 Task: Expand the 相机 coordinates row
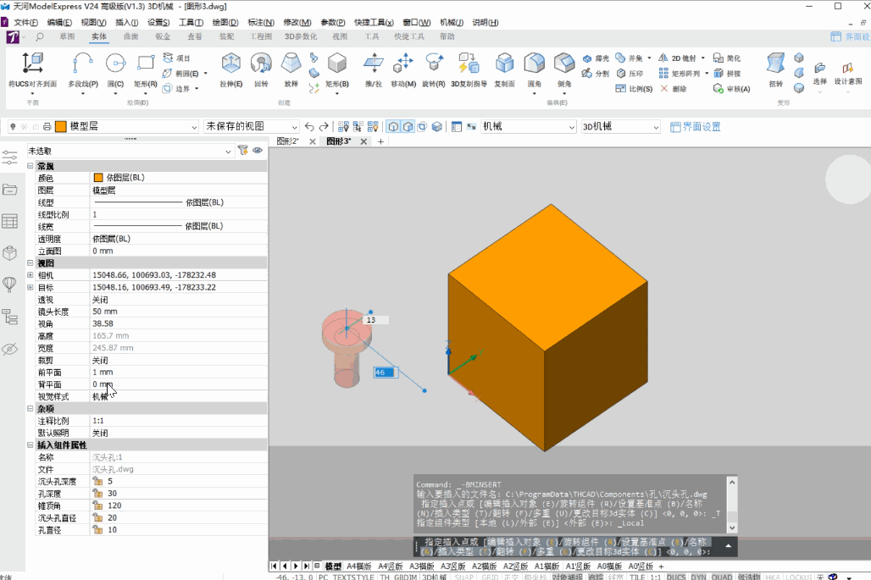pos(31,274)
